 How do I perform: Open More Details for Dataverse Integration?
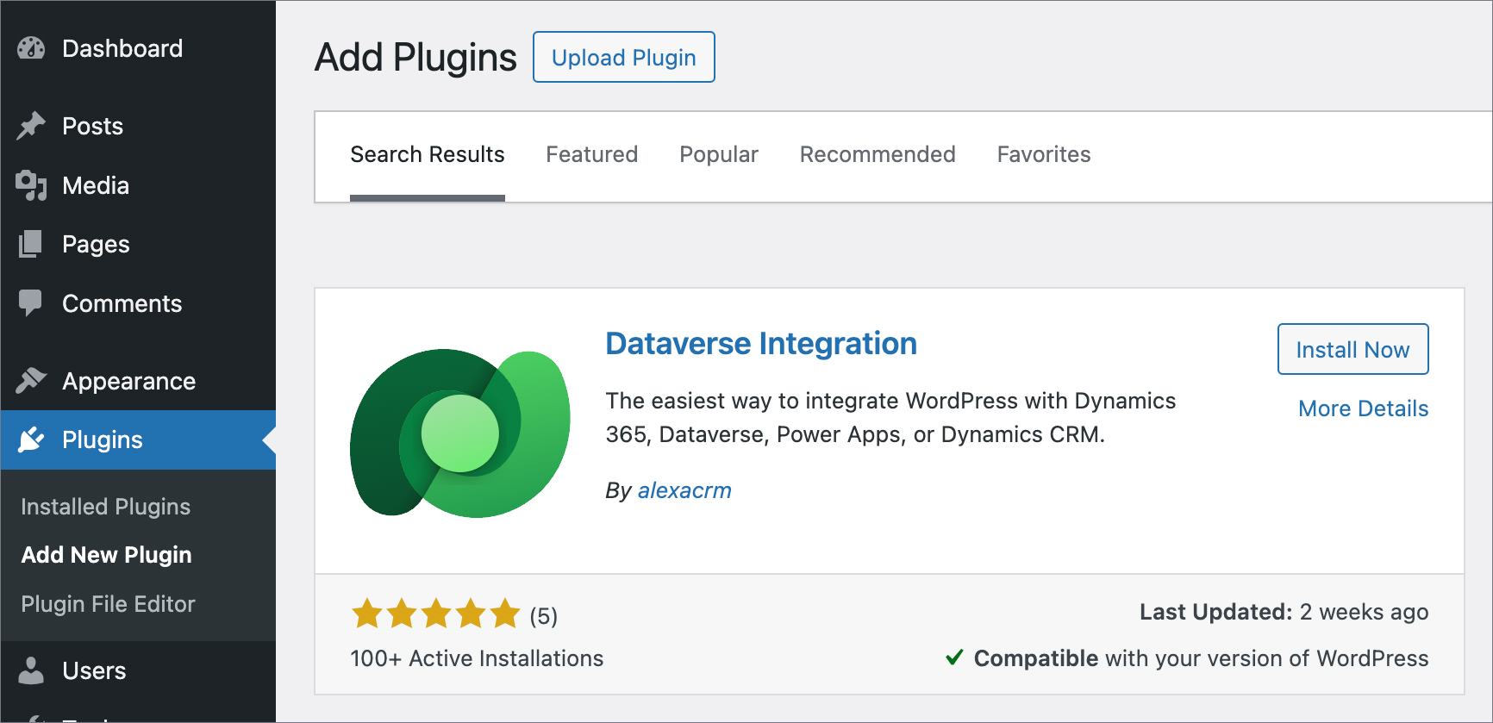tap(1364, 408)
